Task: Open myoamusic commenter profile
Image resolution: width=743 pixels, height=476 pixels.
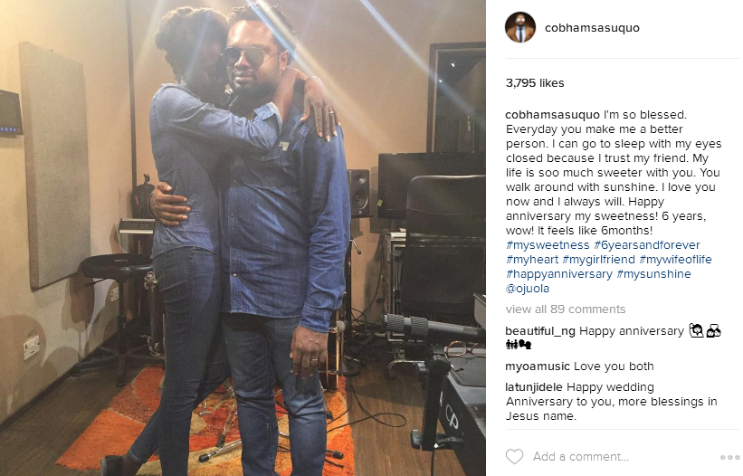Action: tap(538, 367)
